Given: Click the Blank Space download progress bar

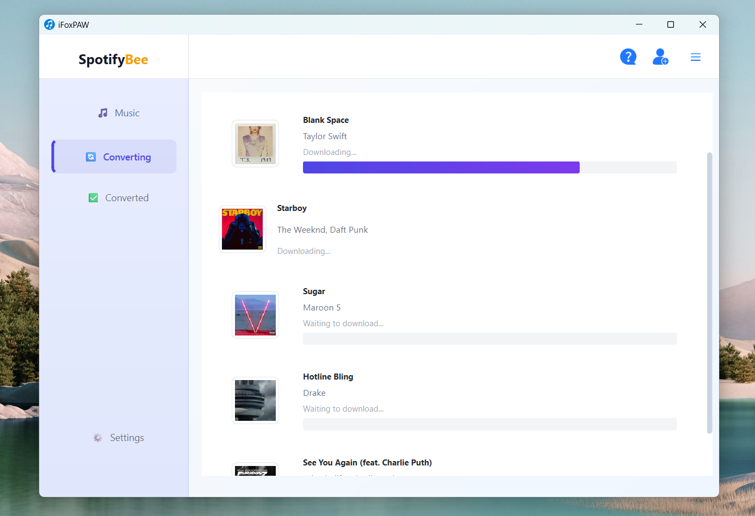Looking at the screenshot, I should click(490, 167).
